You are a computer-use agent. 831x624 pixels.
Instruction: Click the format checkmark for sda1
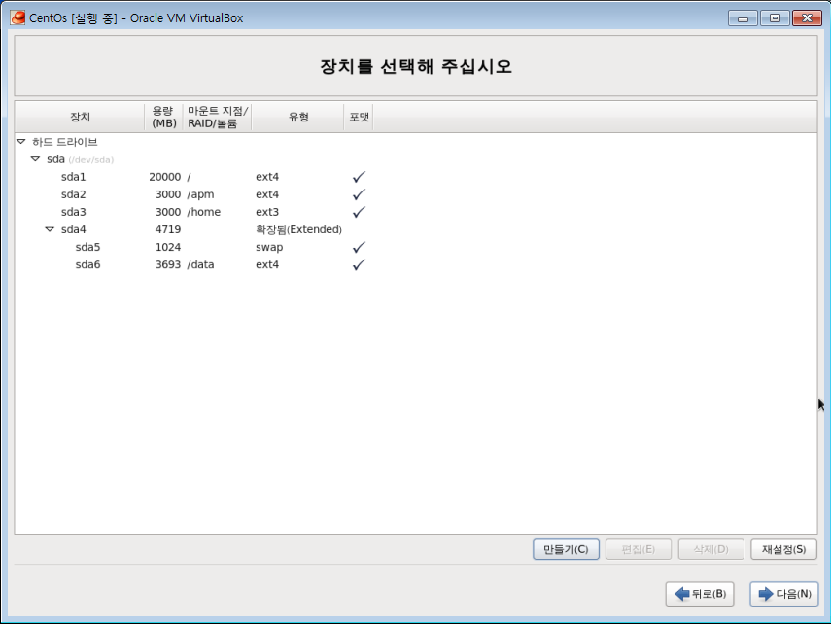pyautogui.click(x=359, y=177)
